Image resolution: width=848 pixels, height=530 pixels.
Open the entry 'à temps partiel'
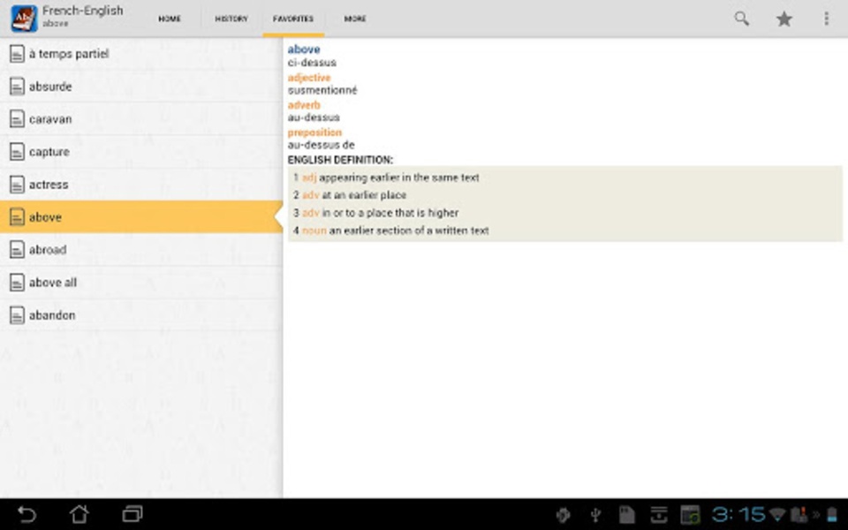coord(141,54)
